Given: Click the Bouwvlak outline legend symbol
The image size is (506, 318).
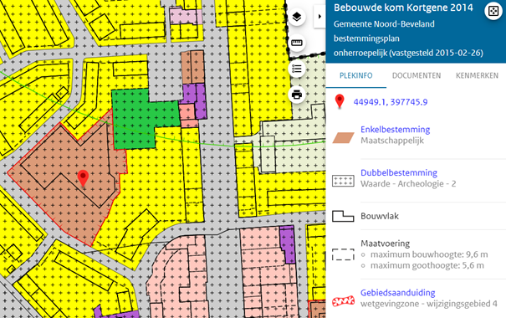Looking at the screenshot, I should click(343, 216).
